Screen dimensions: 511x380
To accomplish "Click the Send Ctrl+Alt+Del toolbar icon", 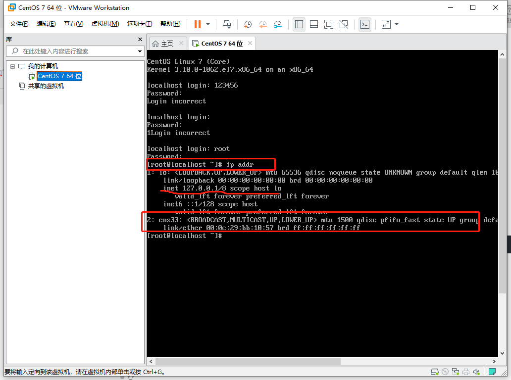I will click(227, 24).
